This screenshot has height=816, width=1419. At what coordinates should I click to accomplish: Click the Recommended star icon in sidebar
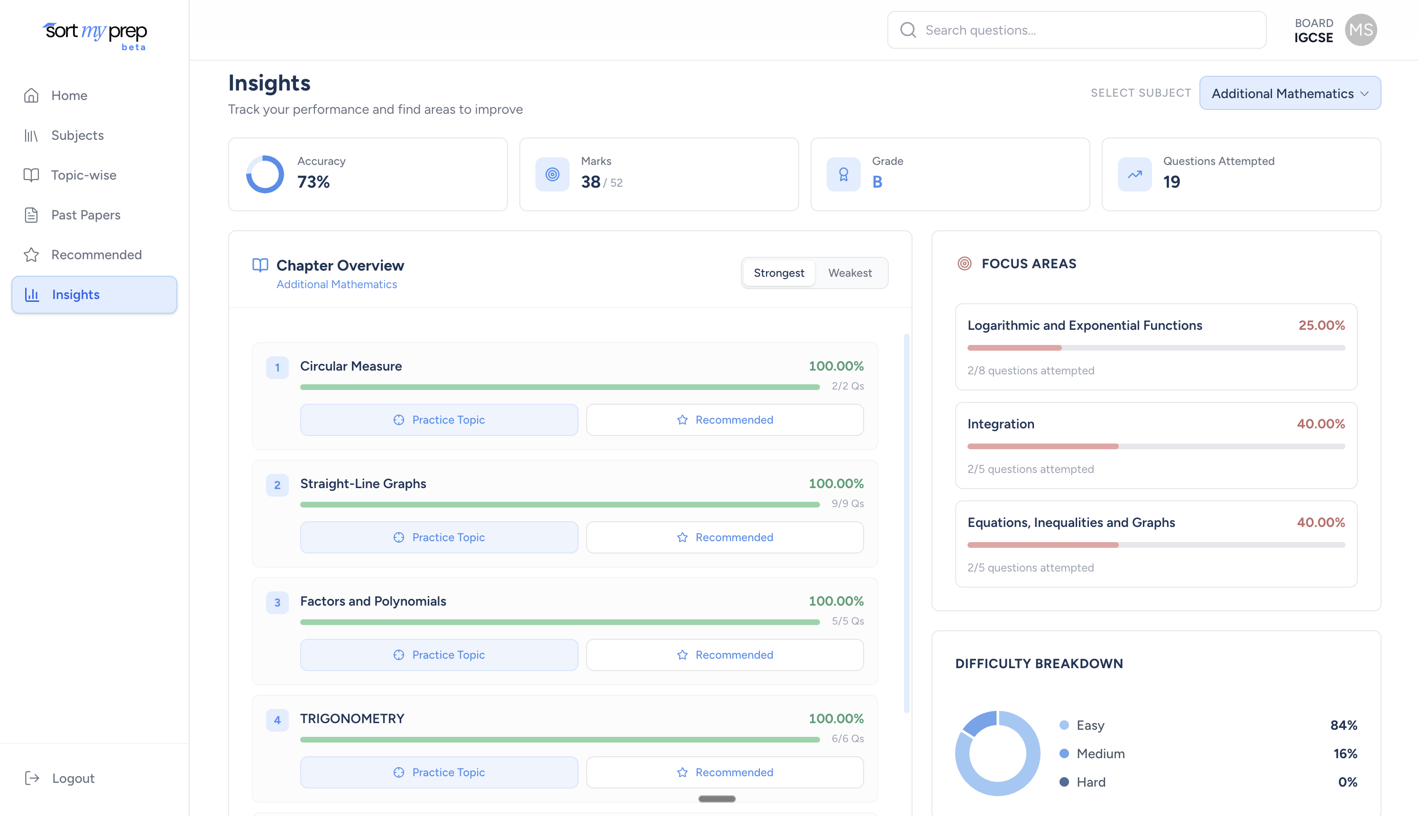point(31,255)
